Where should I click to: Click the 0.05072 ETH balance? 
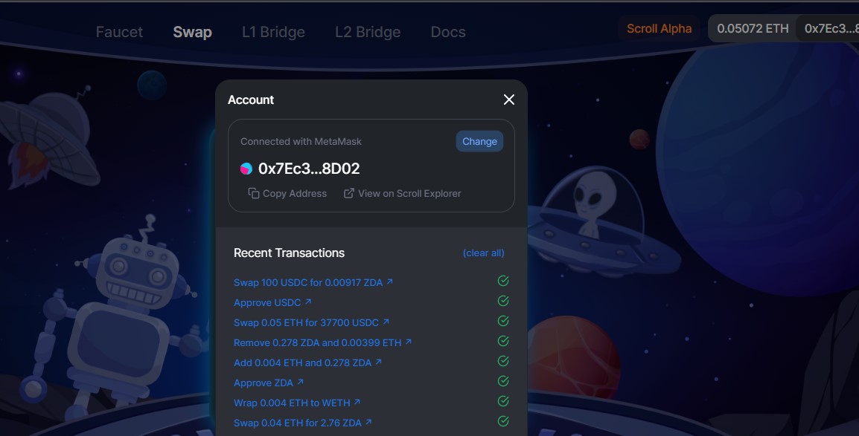[753, 28]
